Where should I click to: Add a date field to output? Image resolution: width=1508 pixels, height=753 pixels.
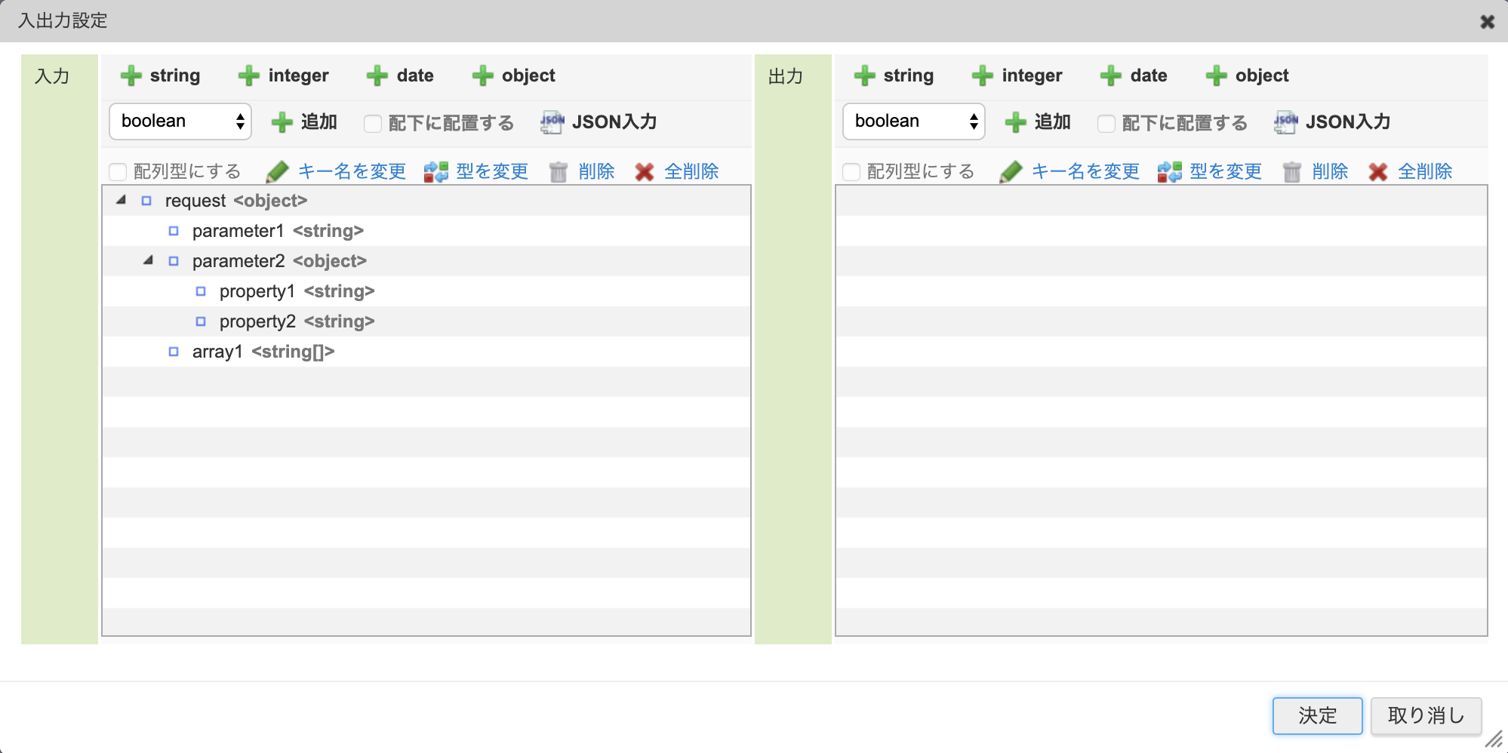pyautogui.click(x=1134, y=75)
